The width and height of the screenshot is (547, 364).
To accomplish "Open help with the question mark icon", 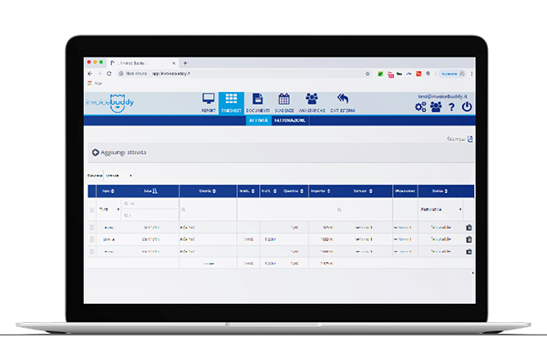I will [x=451, y=107].
